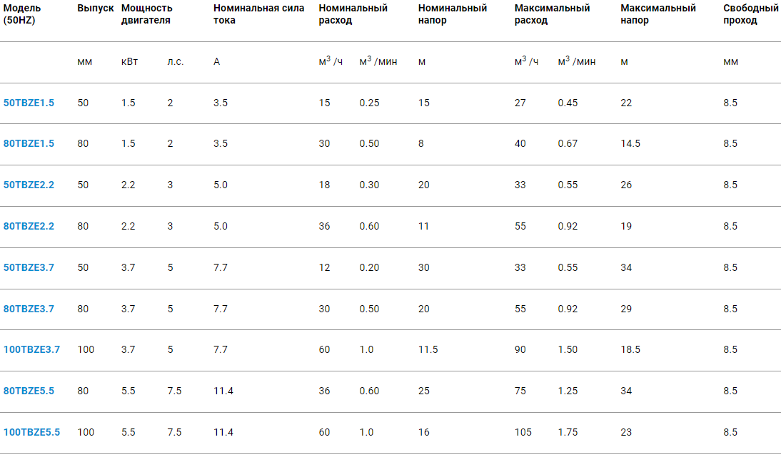781x457 pixels.
Task: Click the Номинальный напор column header
Action: pyautogui.click(x=453, y=14)
